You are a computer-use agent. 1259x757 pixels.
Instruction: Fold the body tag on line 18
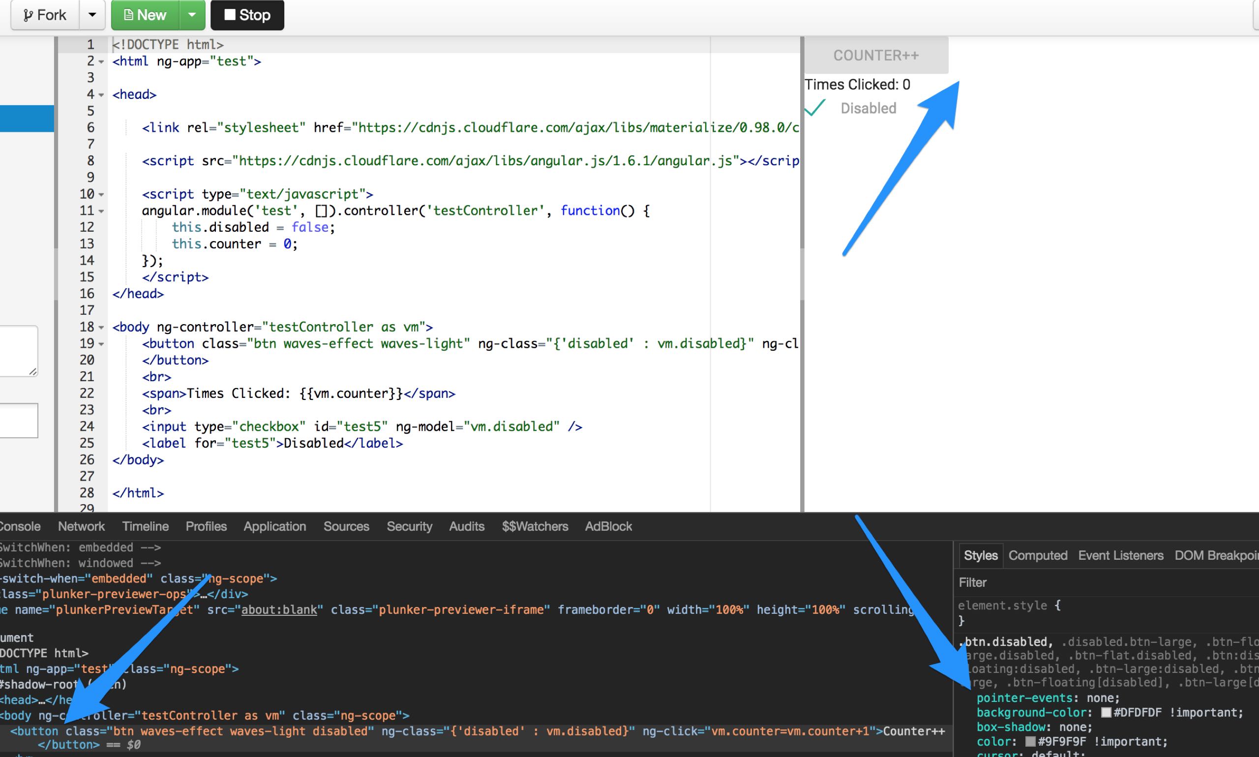pos(101,328)
